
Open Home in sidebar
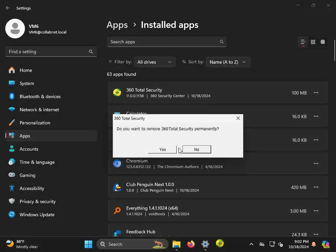pos(51,70)
